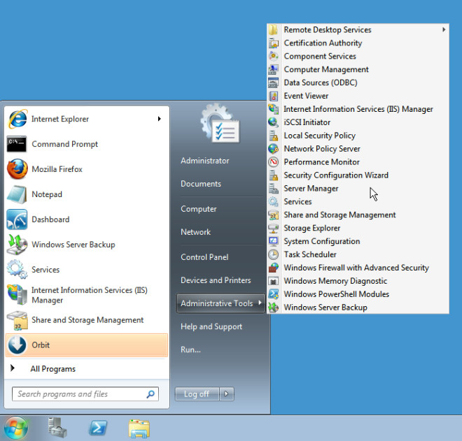Click the iSCSI Initiator globe icon
Viewport: 462px width, 441px height.
tap(274, 122)
